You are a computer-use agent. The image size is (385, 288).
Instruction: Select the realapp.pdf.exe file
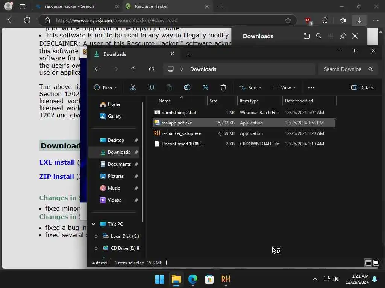(x=244, y=123)
